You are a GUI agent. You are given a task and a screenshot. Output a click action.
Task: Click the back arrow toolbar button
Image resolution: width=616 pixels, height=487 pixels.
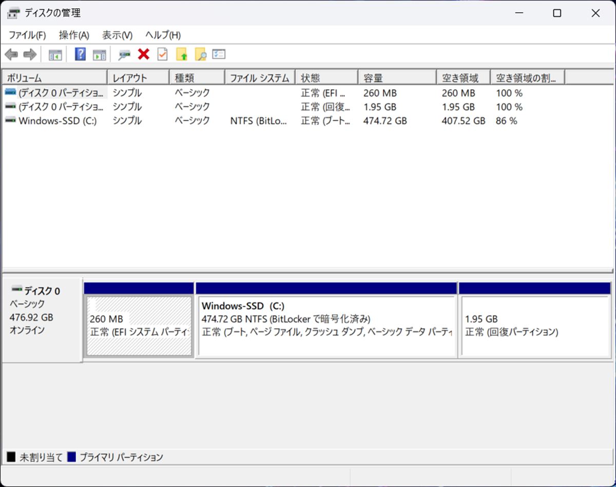pyautogui.click(x=11, y=54)
